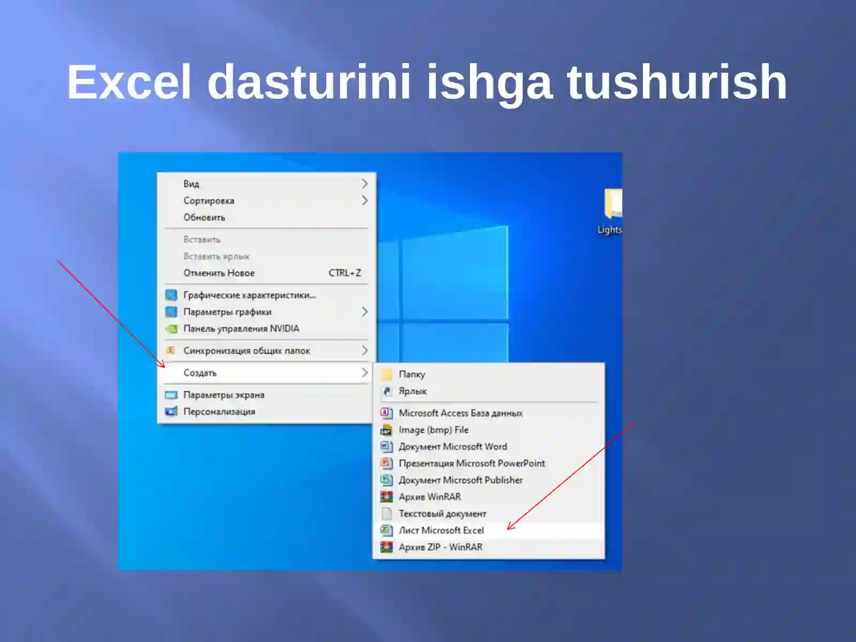Choose Документ Microsoft Publisher

click(x=488, y=480)
